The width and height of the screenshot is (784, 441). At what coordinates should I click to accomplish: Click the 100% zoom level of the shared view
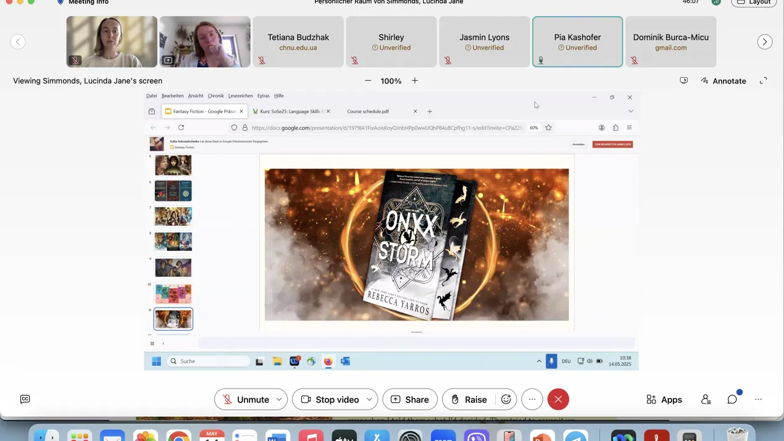391,81
